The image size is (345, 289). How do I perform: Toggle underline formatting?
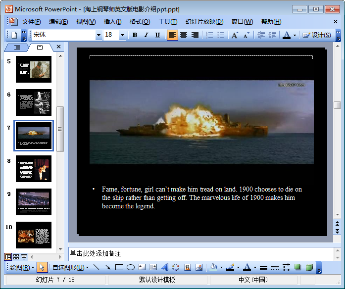click(x=157, y=35)
